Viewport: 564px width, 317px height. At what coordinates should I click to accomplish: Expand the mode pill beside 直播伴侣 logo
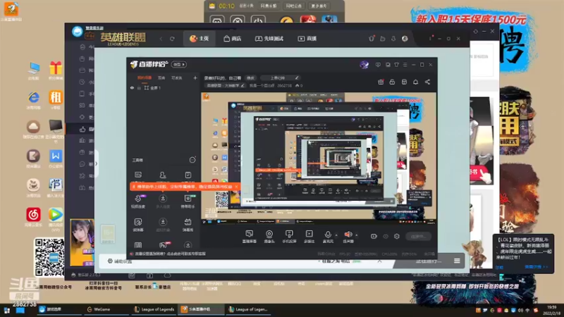(x=179, y=64)
